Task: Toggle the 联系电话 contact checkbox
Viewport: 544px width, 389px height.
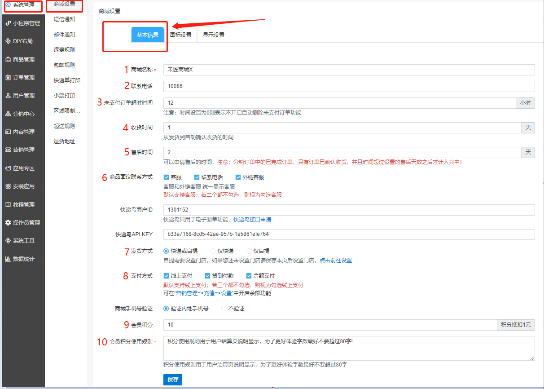Action: (x=197, y=177)
